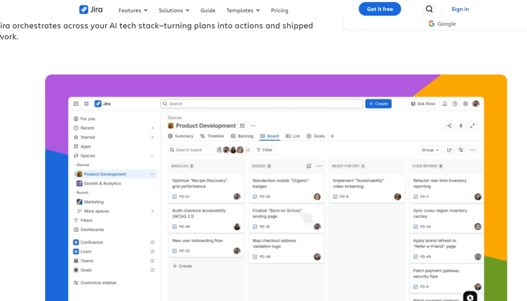This screenshot has width=527, height=301.
Task: Click the Filter button on board
Action: (x=265, y=150)
